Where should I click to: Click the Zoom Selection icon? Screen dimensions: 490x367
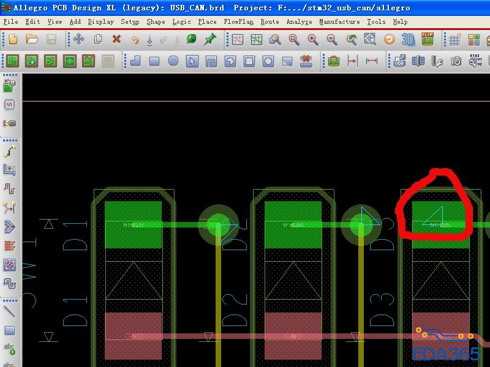370,39
